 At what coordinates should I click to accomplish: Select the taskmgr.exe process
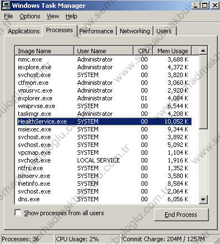(104, 114)
